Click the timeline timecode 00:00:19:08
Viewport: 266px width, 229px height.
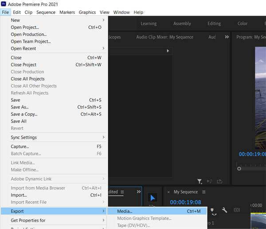(x=185, y=202)
